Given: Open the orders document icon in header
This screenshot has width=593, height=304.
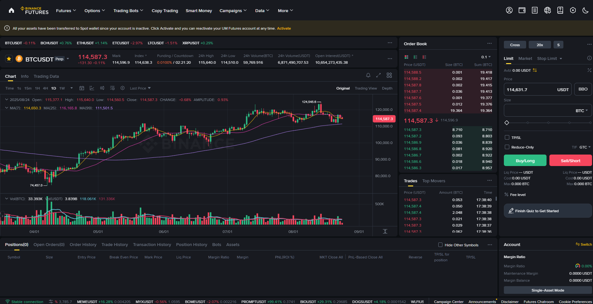Looking at the screenshot, I should pos(535,11).
